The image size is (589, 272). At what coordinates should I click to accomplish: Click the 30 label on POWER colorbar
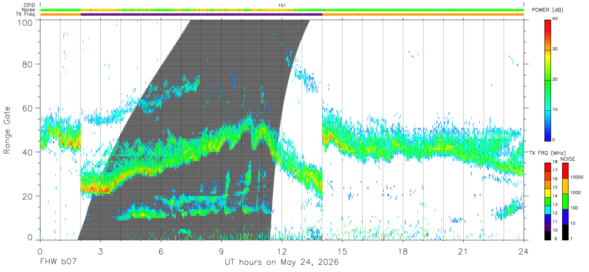[x=555, y=49]
